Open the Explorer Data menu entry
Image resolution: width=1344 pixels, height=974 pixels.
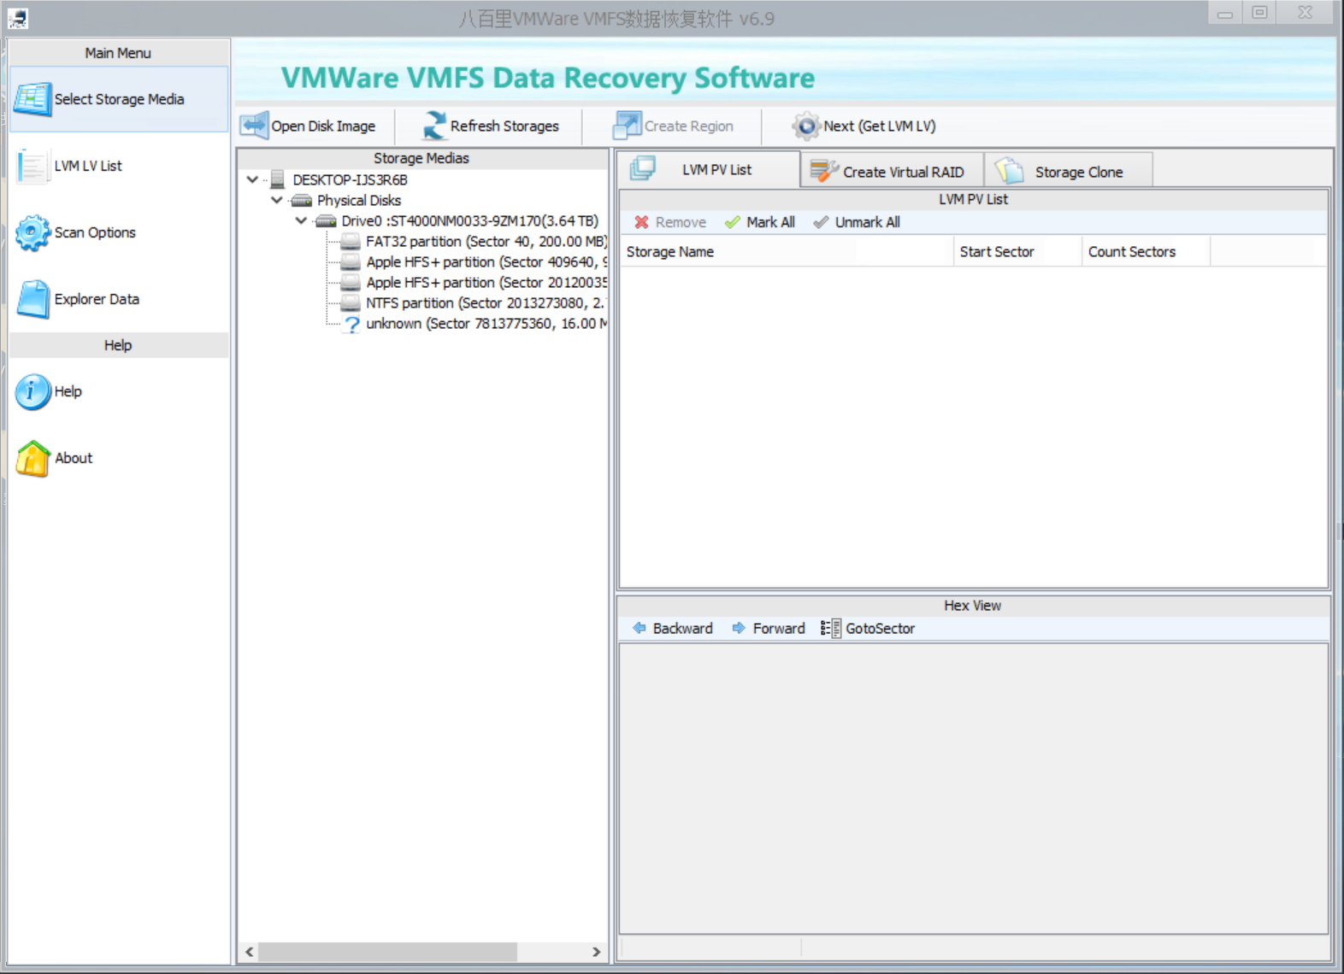point(119,299)
